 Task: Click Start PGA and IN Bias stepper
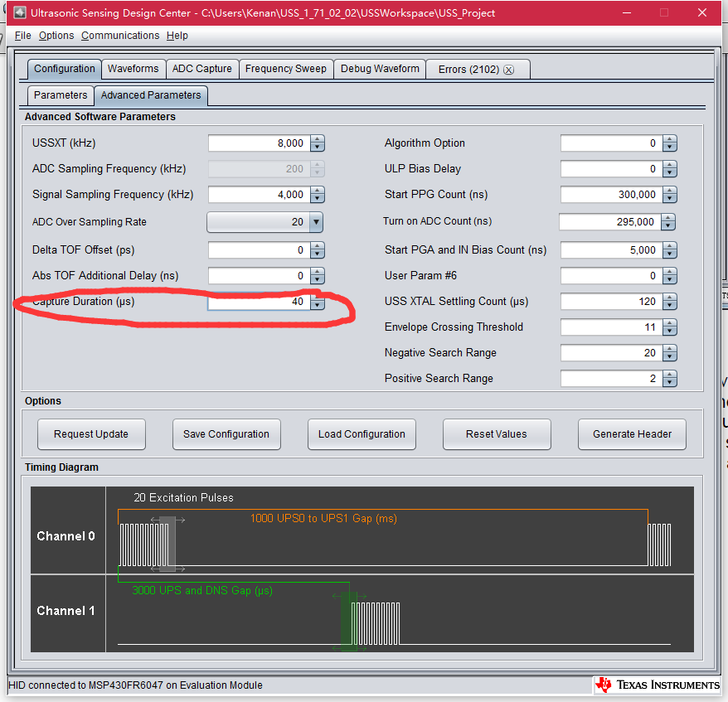[x=669, y=250]
